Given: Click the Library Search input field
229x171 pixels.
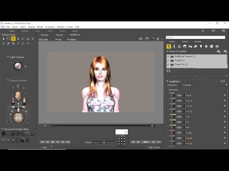Looking at the screenshot, I should (196, 38).
